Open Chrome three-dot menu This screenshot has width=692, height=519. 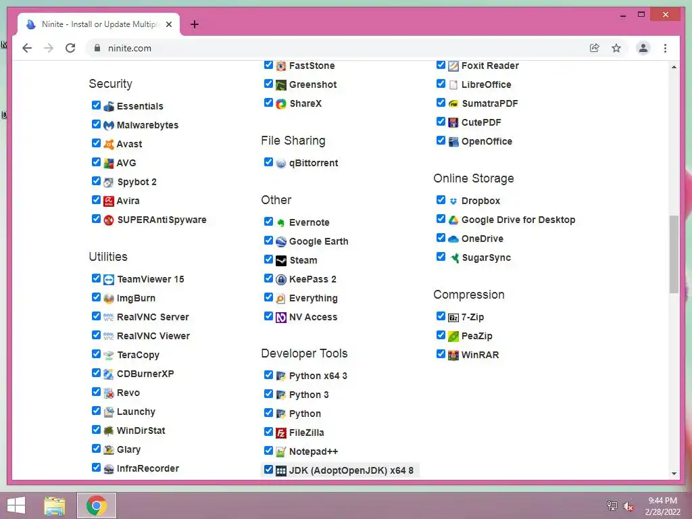665,48
